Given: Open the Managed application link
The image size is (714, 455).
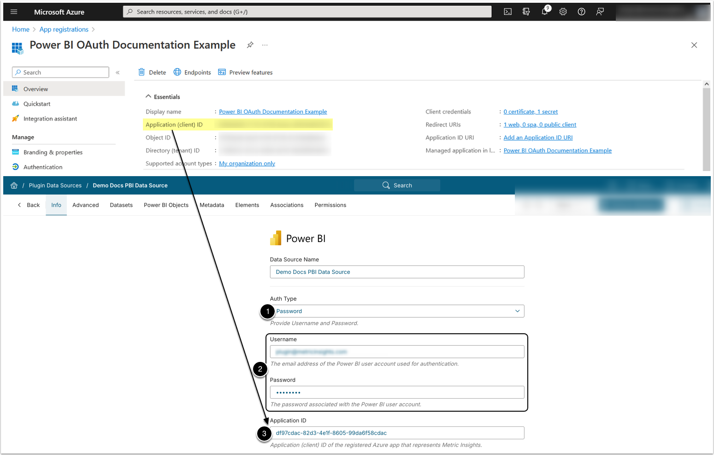Looking at the screenshot, I should click(557, 150).
